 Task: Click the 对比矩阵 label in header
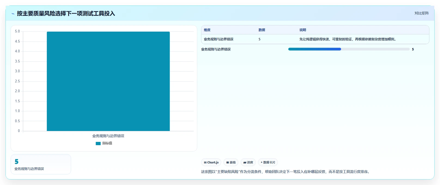(421, 13)
